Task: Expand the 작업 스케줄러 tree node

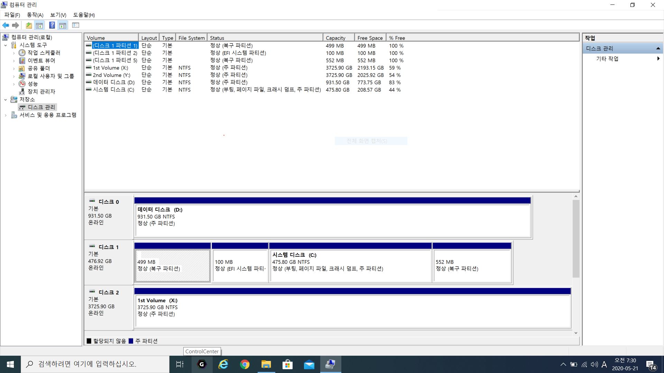Action: tap(14, 53)
